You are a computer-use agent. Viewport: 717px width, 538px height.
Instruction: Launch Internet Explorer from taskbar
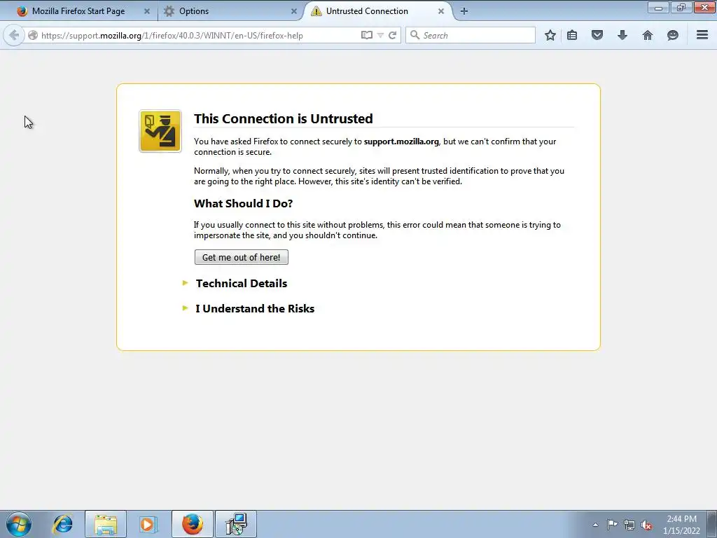click(62, 524)
